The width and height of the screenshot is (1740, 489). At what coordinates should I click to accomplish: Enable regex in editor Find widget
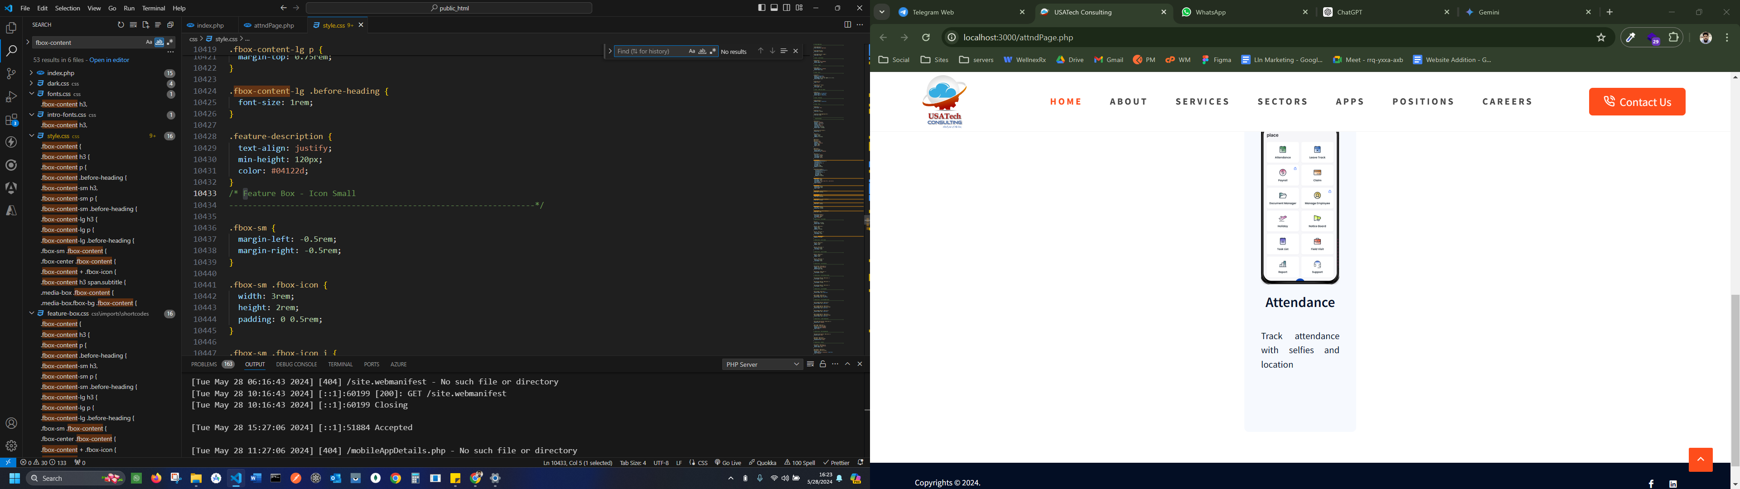point(713,51)
